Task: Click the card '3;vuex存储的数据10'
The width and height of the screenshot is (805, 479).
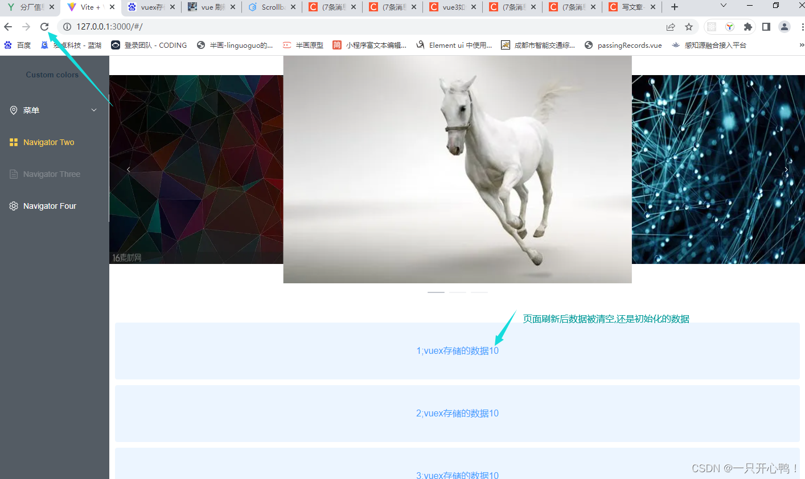Action: click(457, 464)
